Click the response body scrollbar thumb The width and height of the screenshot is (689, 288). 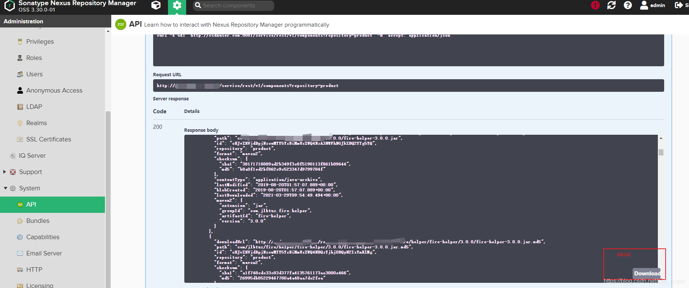click(x=661, y=152)
